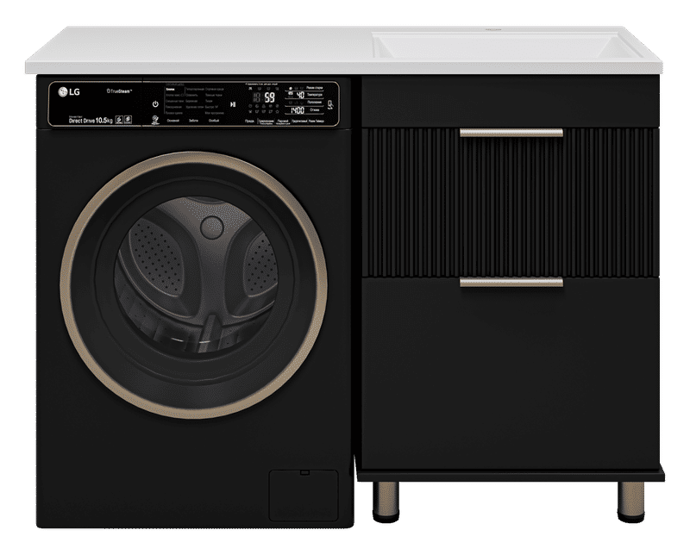Click the washer's round glass door

tap(197, 275)
